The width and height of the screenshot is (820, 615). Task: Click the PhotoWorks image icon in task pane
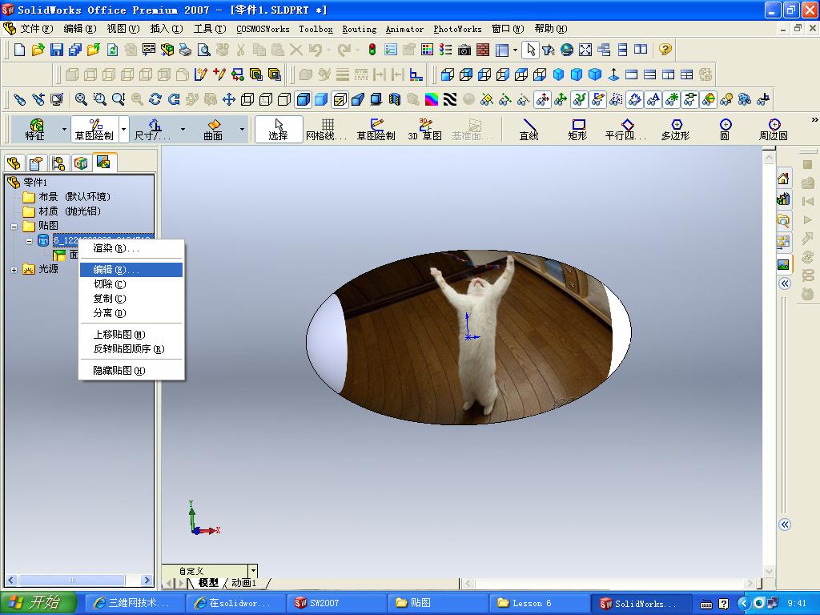[x=783, y=264]
